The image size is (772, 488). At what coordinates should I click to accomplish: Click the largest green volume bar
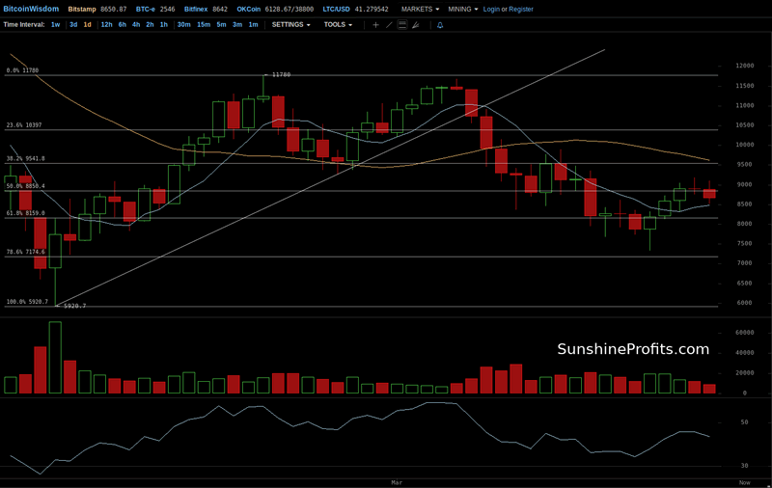coord(55,358)
